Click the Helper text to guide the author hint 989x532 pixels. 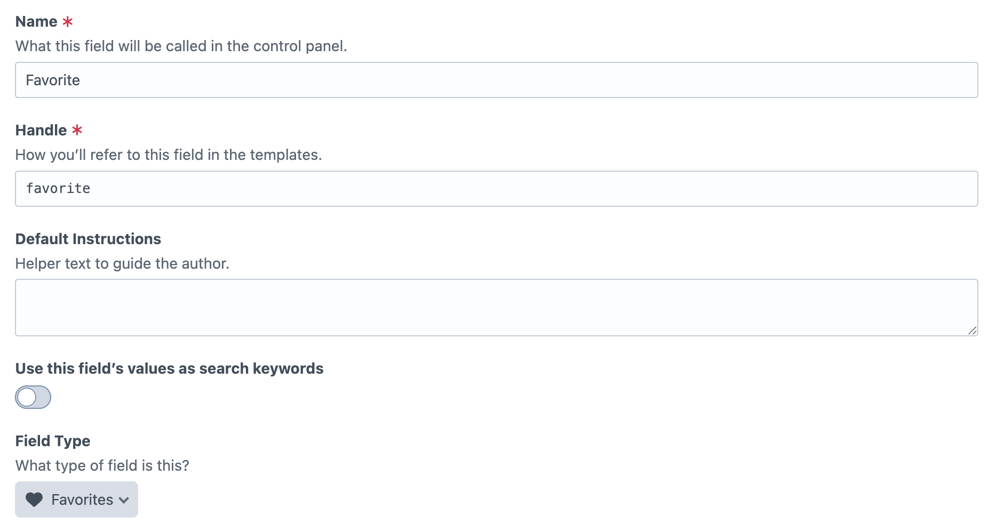tap(122, 263)
